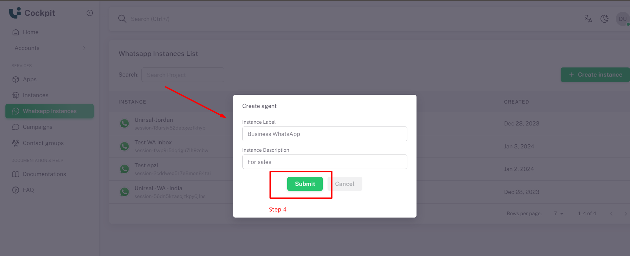Click the Jan 3, 2024 created date

coord(519,146)
